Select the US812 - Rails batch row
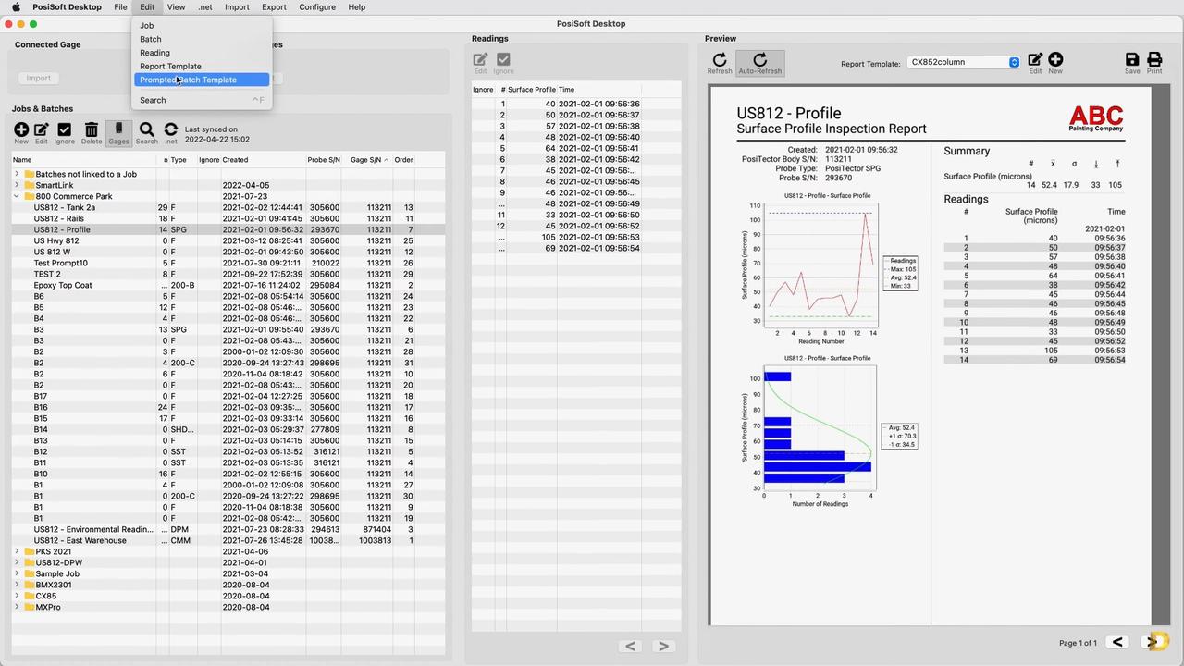 [x=59, y=218]
